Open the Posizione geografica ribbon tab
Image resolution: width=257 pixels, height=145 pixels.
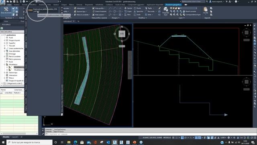173,5
